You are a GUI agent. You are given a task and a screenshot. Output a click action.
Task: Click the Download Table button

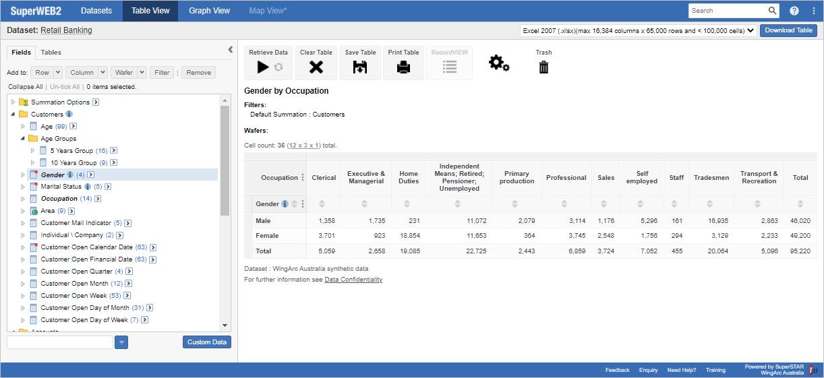(x=788, y=30)
